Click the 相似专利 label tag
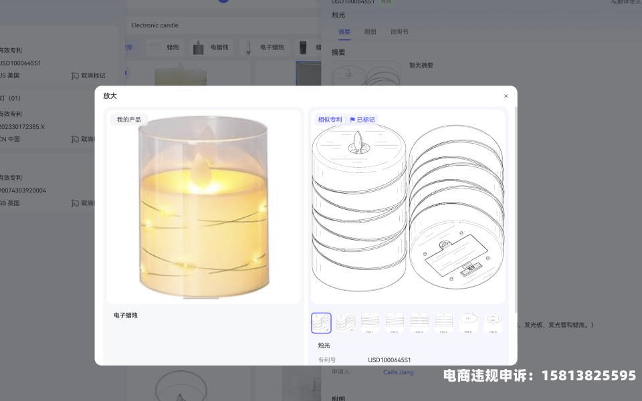 click(330, 120)
